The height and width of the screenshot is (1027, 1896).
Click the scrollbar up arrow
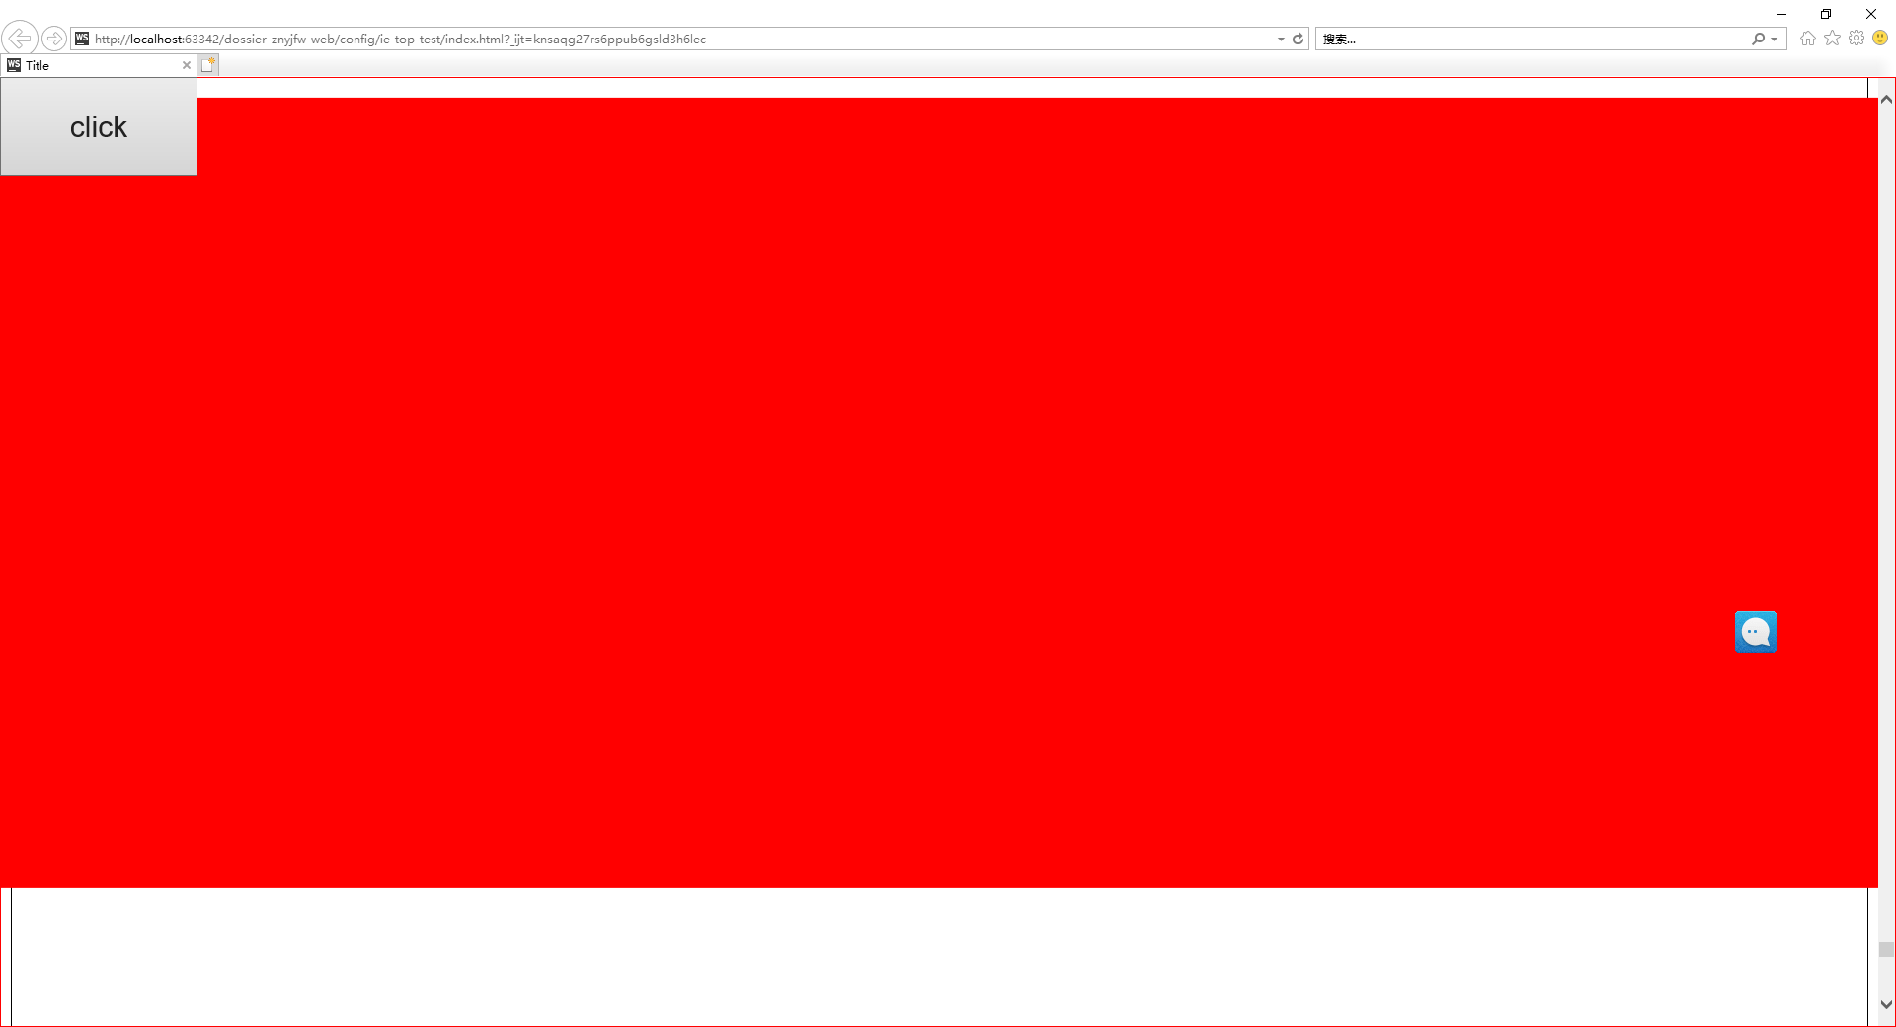(1886, 100)
